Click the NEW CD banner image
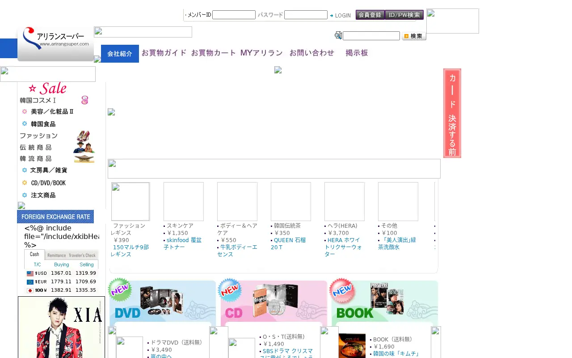 click(x=272, y=302)
